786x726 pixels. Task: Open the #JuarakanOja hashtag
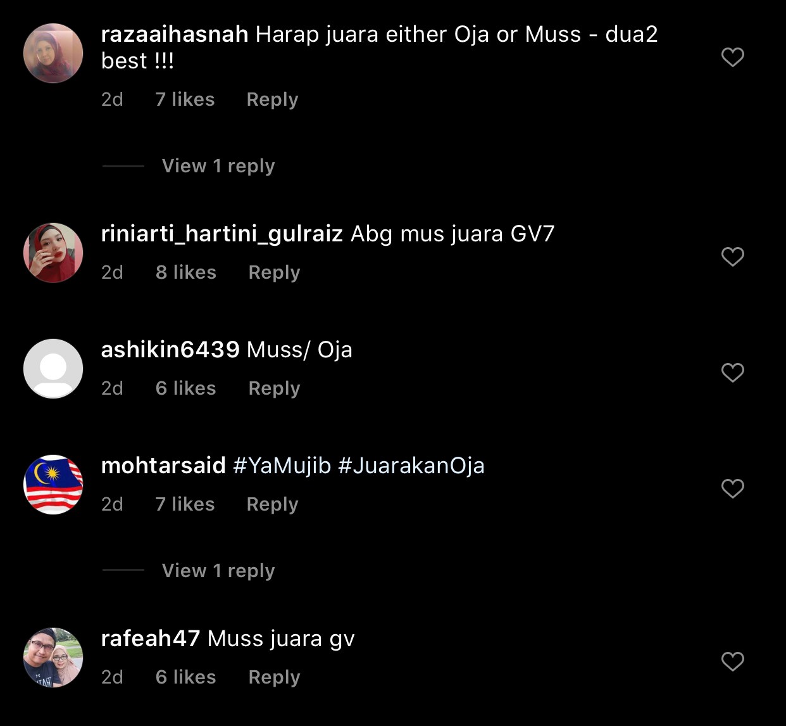tap(411, 466)
